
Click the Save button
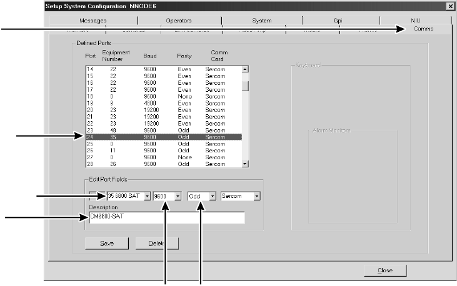106,242
